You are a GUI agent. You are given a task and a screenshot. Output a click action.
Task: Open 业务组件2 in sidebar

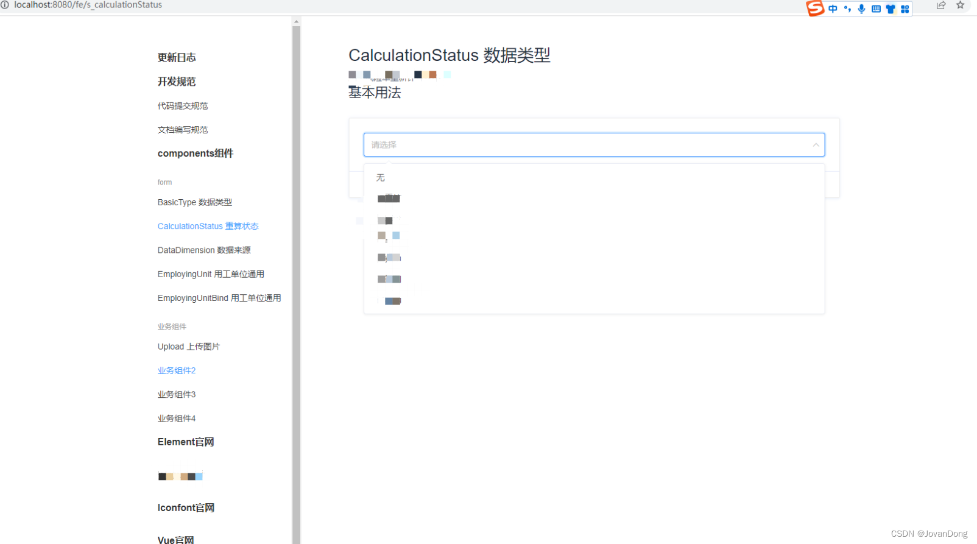click(x=177, y=370)
